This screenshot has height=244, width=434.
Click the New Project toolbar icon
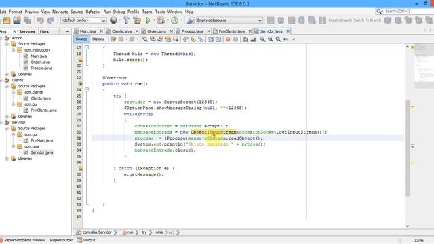(7, 20)
